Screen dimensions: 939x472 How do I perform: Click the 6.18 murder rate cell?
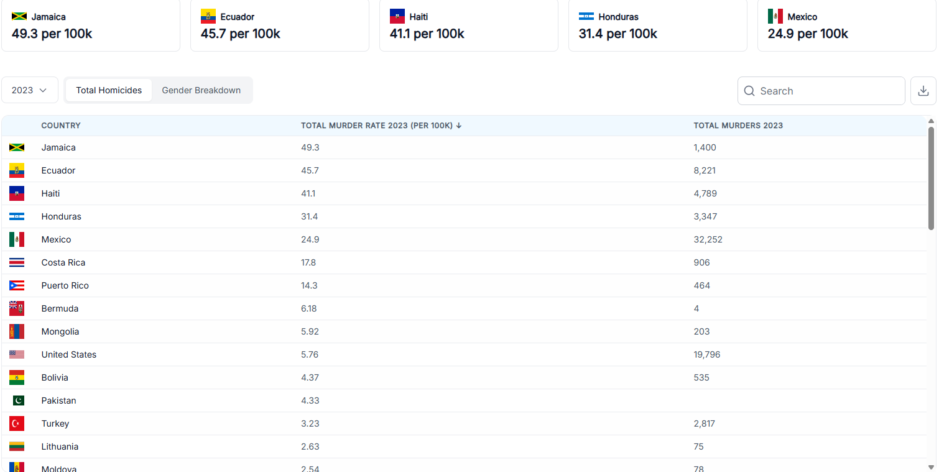(310, 308)
